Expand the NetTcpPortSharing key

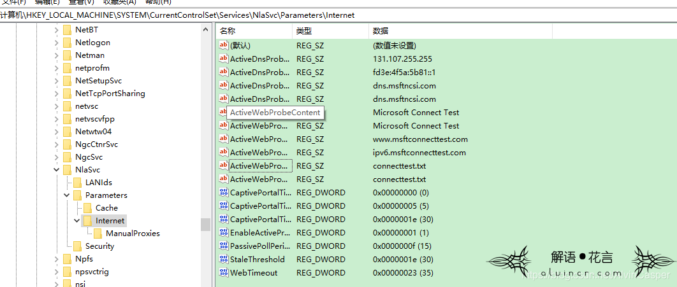point(57,94)
